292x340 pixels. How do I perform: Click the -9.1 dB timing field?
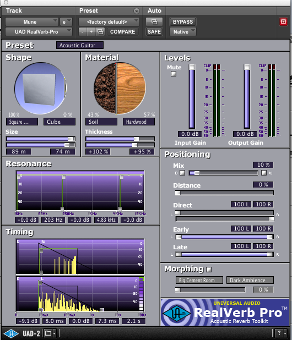coord(28,321)
